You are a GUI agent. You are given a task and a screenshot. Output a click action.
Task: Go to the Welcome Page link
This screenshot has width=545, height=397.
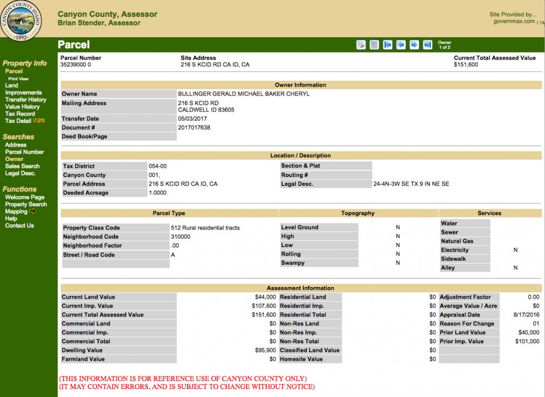(24, 197)
